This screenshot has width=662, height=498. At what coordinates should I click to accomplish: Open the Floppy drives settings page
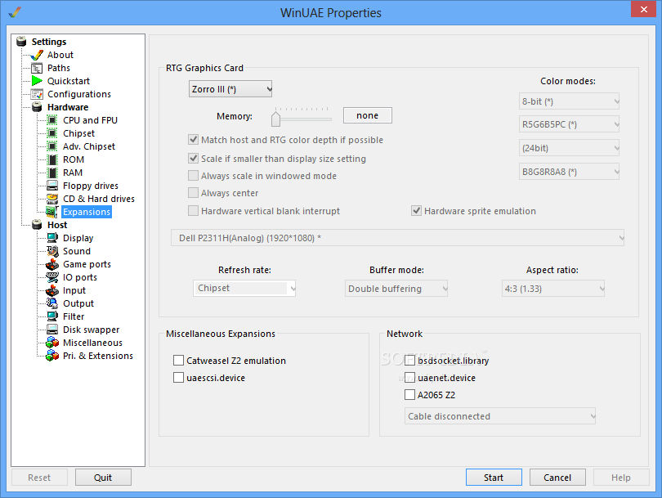click(91, 186)
